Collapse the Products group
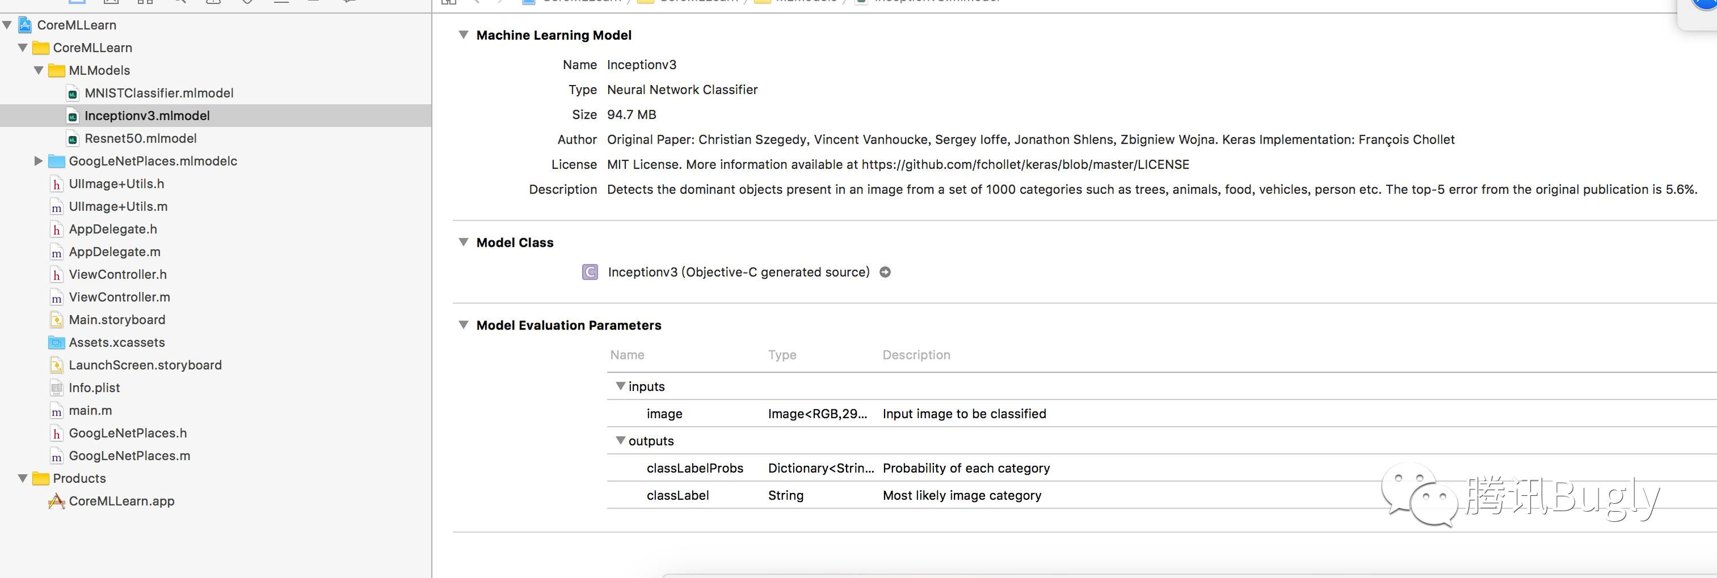 tap(23, 479)
